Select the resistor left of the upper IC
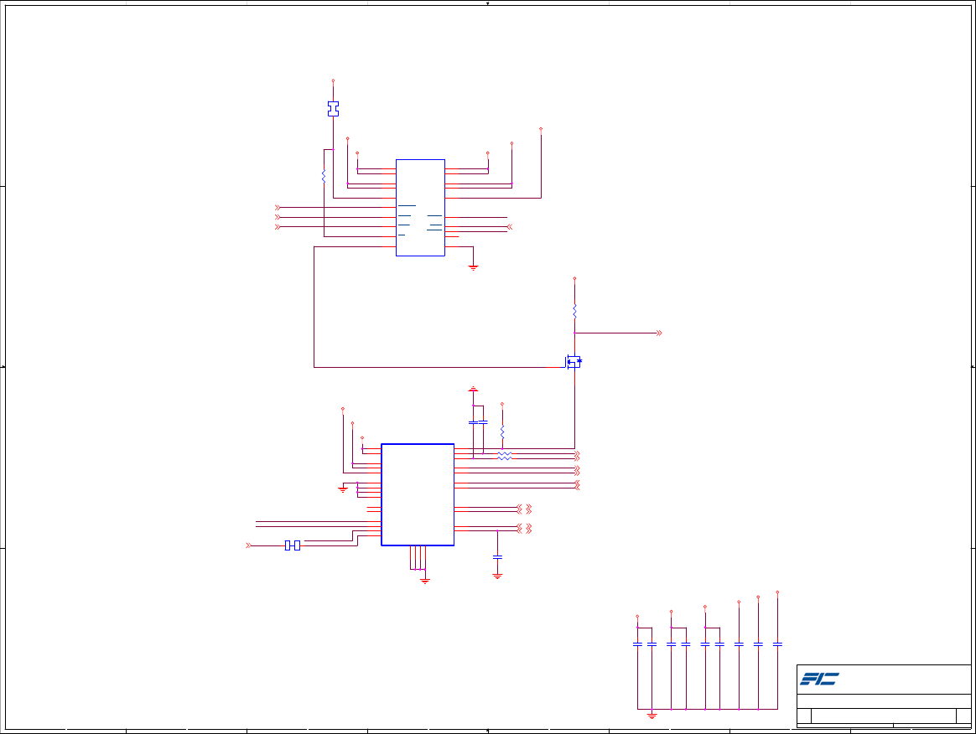 coord(324,177)
